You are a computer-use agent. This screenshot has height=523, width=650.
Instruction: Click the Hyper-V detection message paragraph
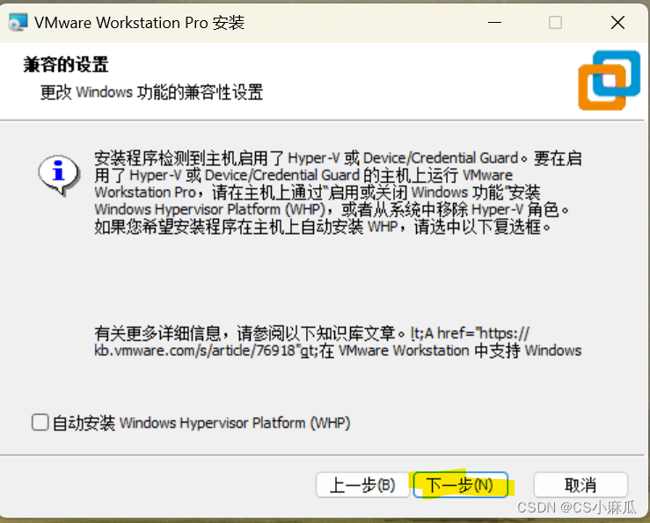tap(338, 192)
